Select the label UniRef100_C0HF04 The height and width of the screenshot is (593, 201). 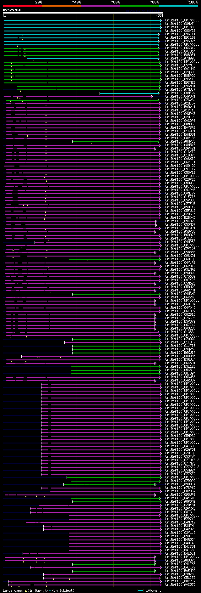coord(180,93)
